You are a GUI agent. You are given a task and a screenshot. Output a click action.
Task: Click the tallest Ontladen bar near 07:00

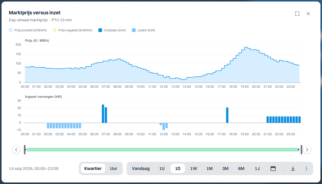point(103,114)
